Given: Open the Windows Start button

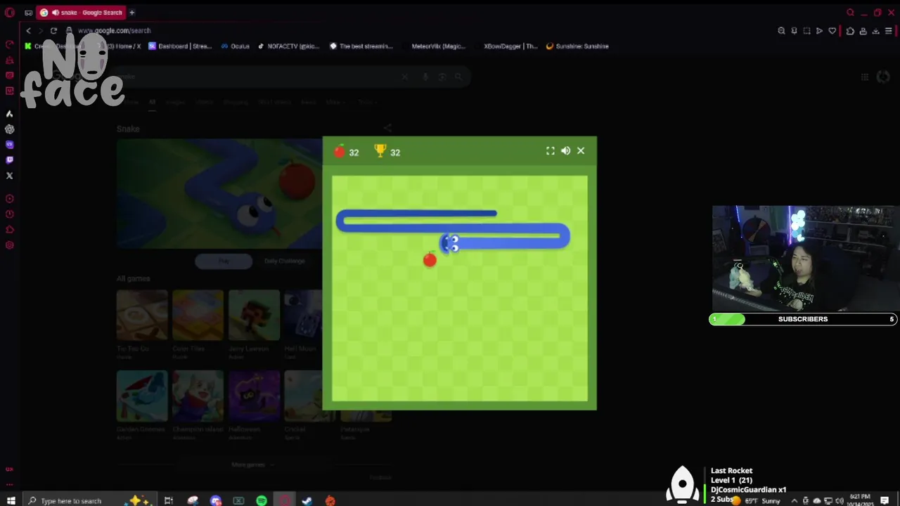Looking at the screenshot, I should (11, 500).
